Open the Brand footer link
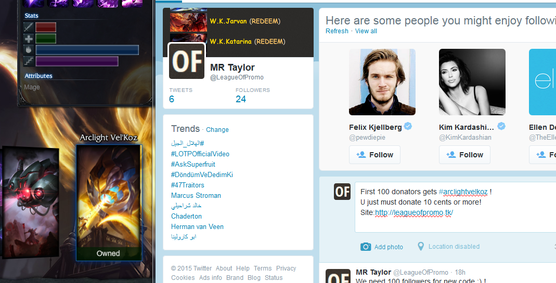 235,278
